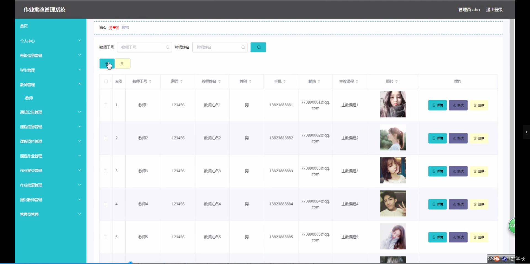
Task: Click magnifier icon inside 教师工号 field
Action: click(x=168, y=47)
